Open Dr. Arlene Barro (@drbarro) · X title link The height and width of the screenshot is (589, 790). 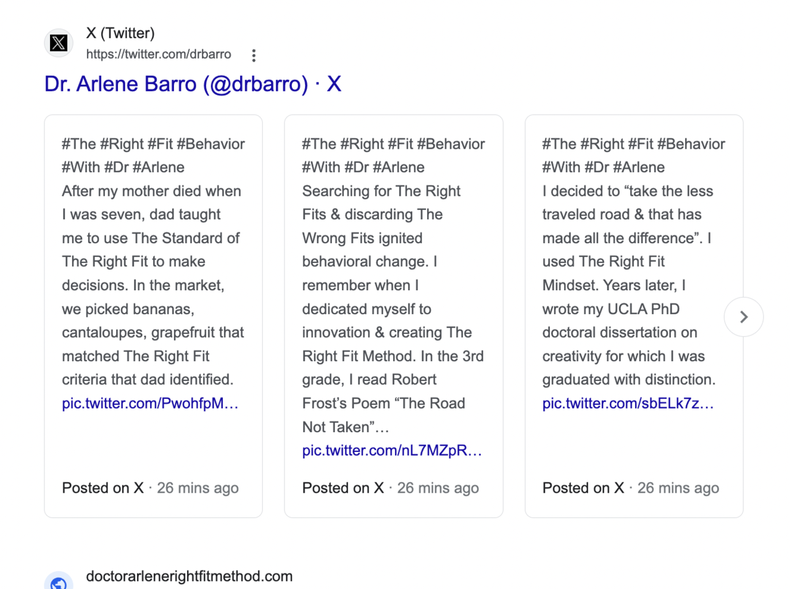[193, 84]
